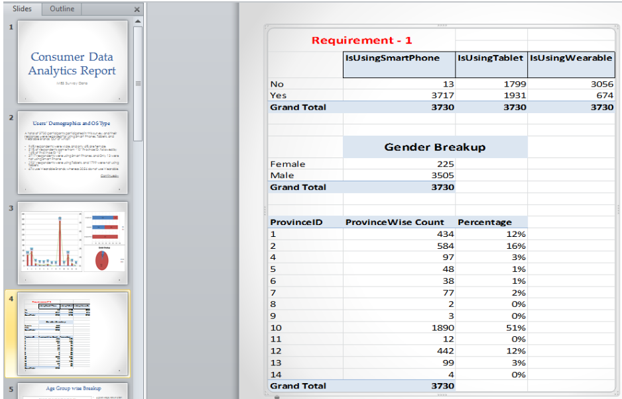Switch to the Outline tab
The width and height of the screenshot is (622, 399).
point(62,9)
